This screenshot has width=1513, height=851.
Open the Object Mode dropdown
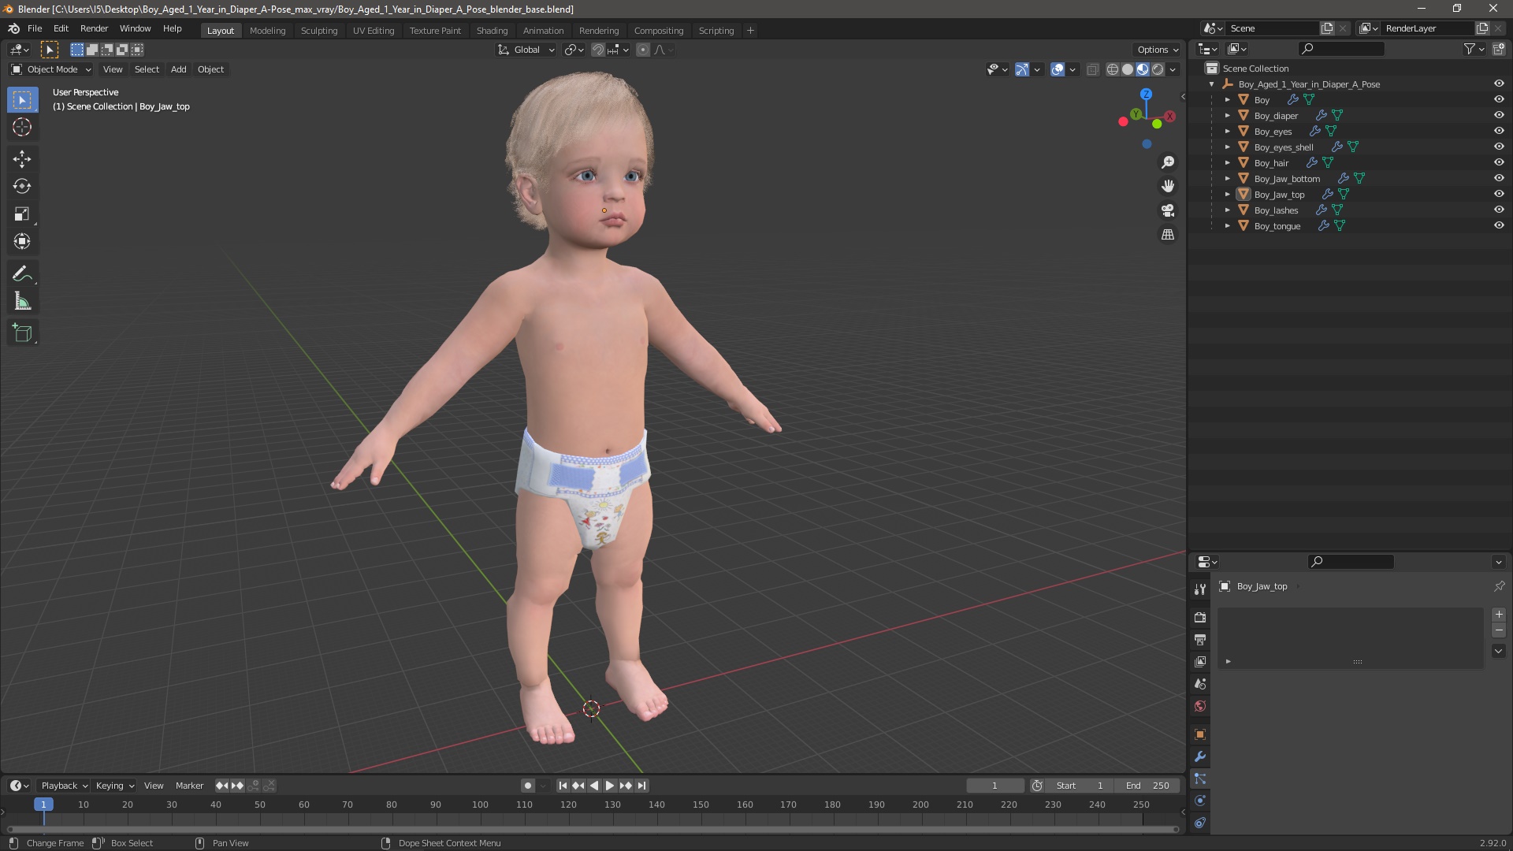[51, 69]
